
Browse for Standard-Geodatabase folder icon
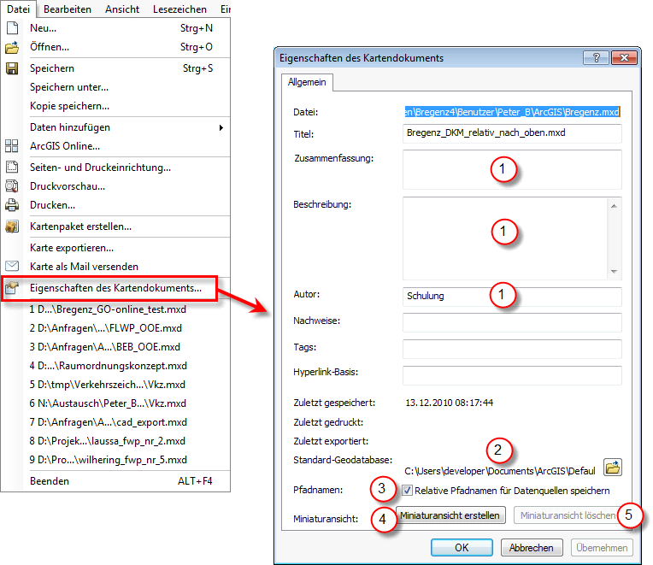pyautogui.click(x=613, y=467)
